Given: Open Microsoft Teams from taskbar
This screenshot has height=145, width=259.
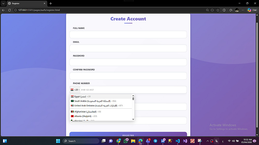Looking at the screenshot, I should coord(148,141).
